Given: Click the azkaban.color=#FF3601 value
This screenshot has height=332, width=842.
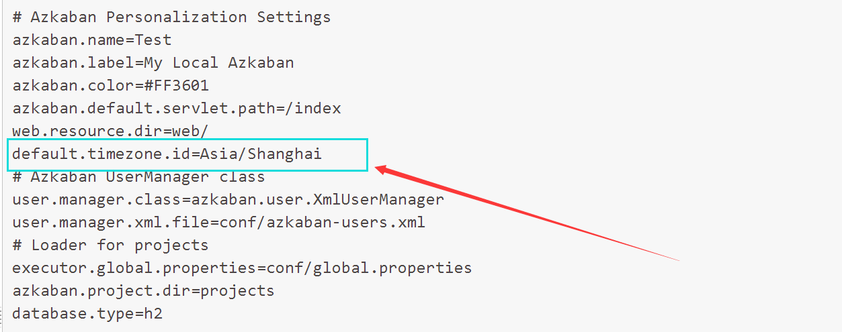Looking at the screenshot, I should click(x=177, y=85).
